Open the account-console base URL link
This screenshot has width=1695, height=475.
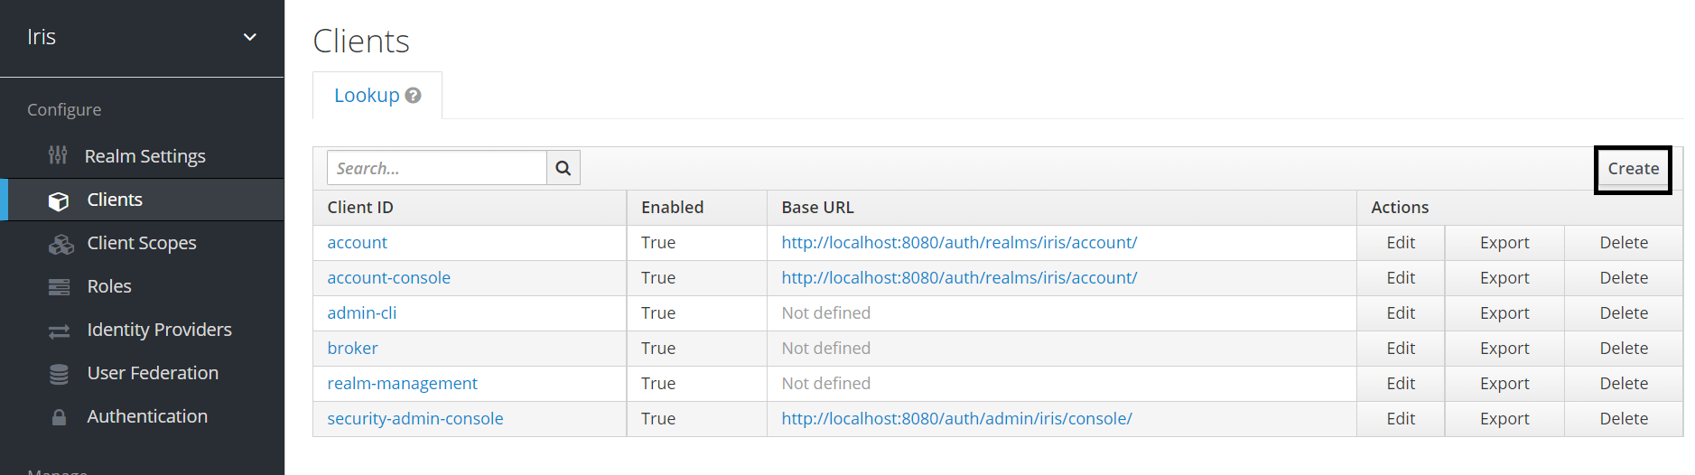coord(958,278)
